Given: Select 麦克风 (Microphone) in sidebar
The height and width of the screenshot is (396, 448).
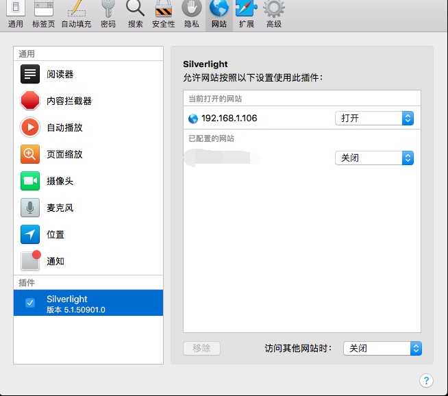Looking at the screenshot, I should 88,208.
